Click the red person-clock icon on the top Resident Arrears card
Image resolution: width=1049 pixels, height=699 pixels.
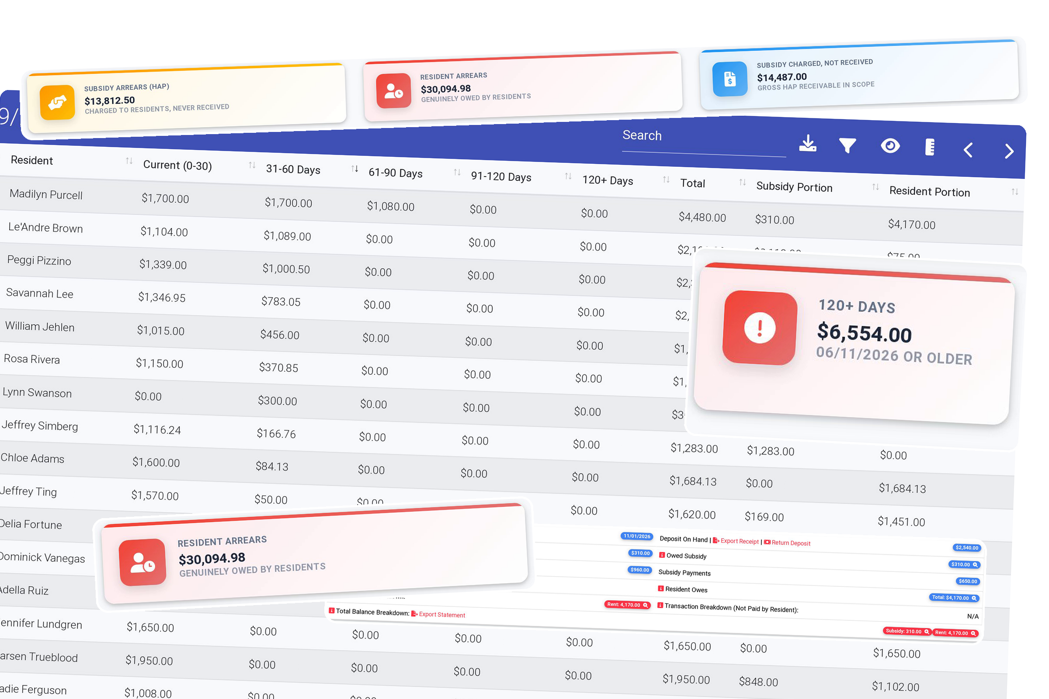click(x=393, y=91)
